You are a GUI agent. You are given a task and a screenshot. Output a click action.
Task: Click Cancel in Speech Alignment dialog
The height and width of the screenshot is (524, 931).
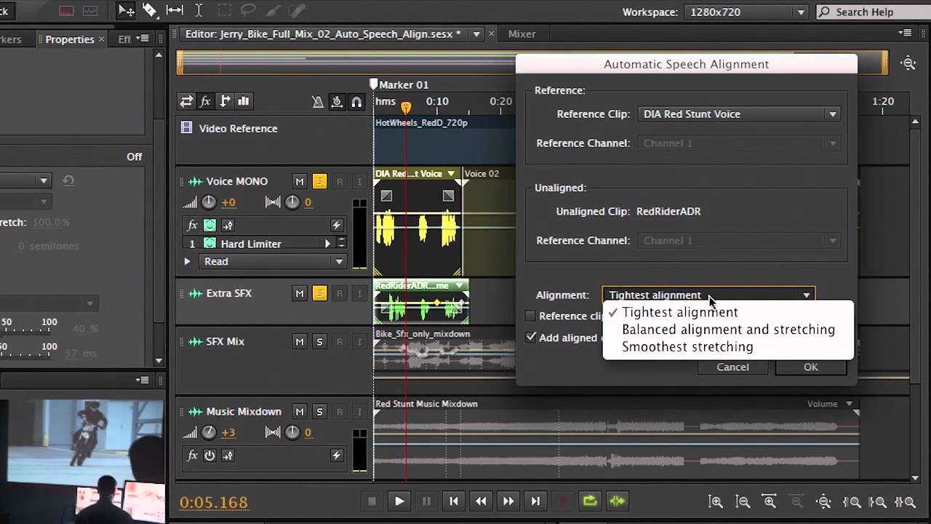pyautogui.click(x=732, y=367)
